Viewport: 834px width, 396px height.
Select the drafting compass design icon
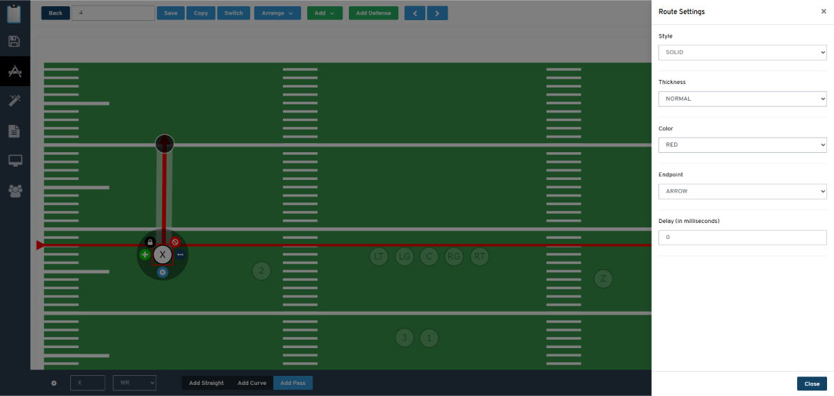(x=15, y=71)
